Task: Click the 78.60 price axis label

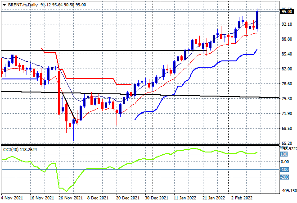Action: 287,84
